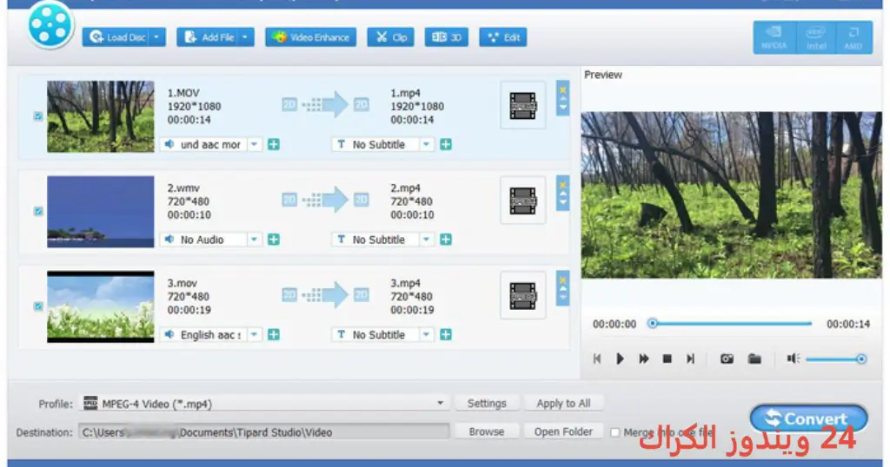Click Apply to All button
Screen dimensions: 890x467
(x=563, y=404)
